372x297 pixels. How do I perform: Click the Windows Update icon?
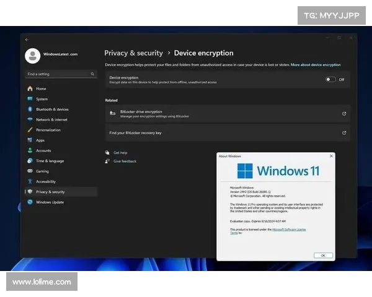[30, 202]
